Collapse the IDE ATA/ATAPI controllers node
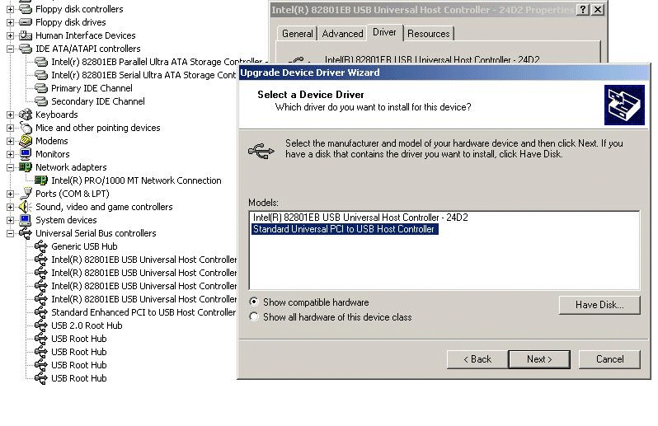Viewport: 658px width, 426px height. [11, 49]
